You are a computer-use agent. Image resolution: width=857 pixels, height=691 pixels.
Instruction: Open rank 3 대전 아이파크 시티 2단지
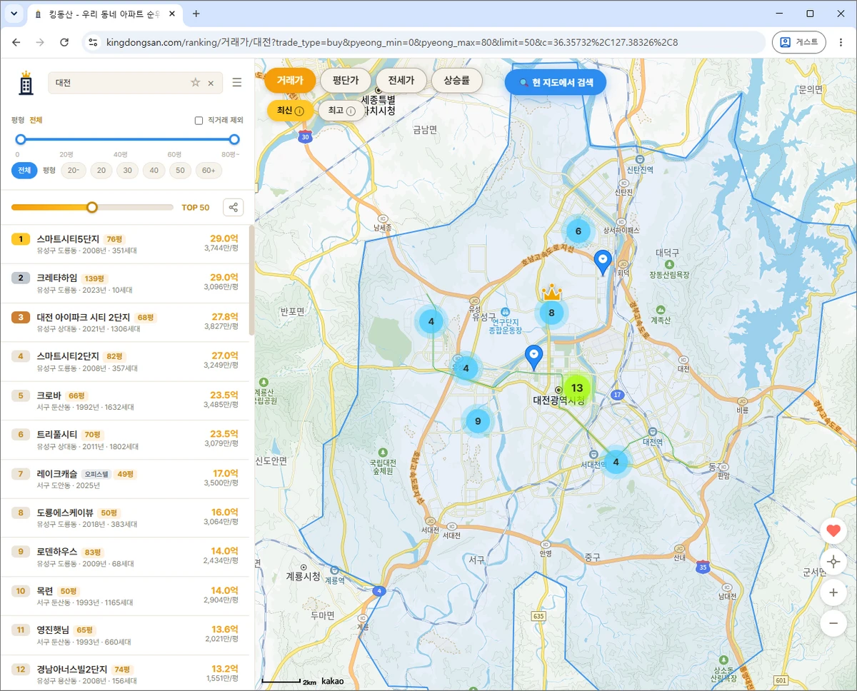pyautogui.click(x=125, y=323)
